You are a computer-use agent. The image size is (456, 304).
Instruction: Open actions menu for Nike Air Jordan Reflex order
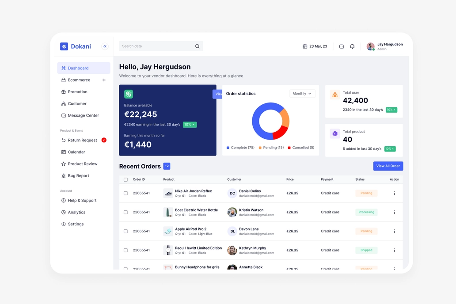(394, 193)
